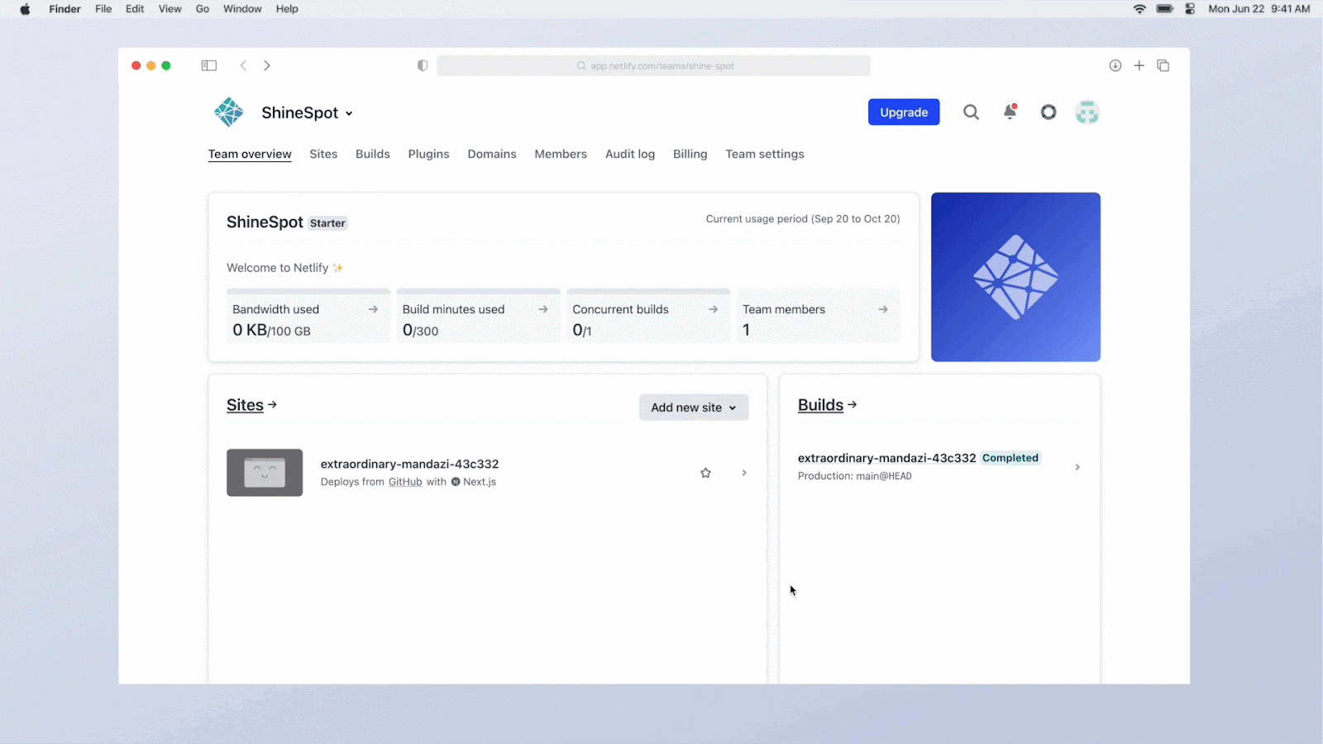Open the Team settings tab
Screen dimensions: 1323x744
click(x=765, y=154)
